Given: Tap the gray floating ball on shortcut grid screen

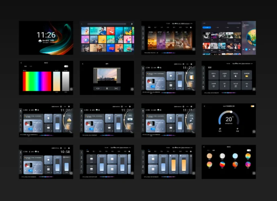Looking at the screenshot, I should point(254,89).
